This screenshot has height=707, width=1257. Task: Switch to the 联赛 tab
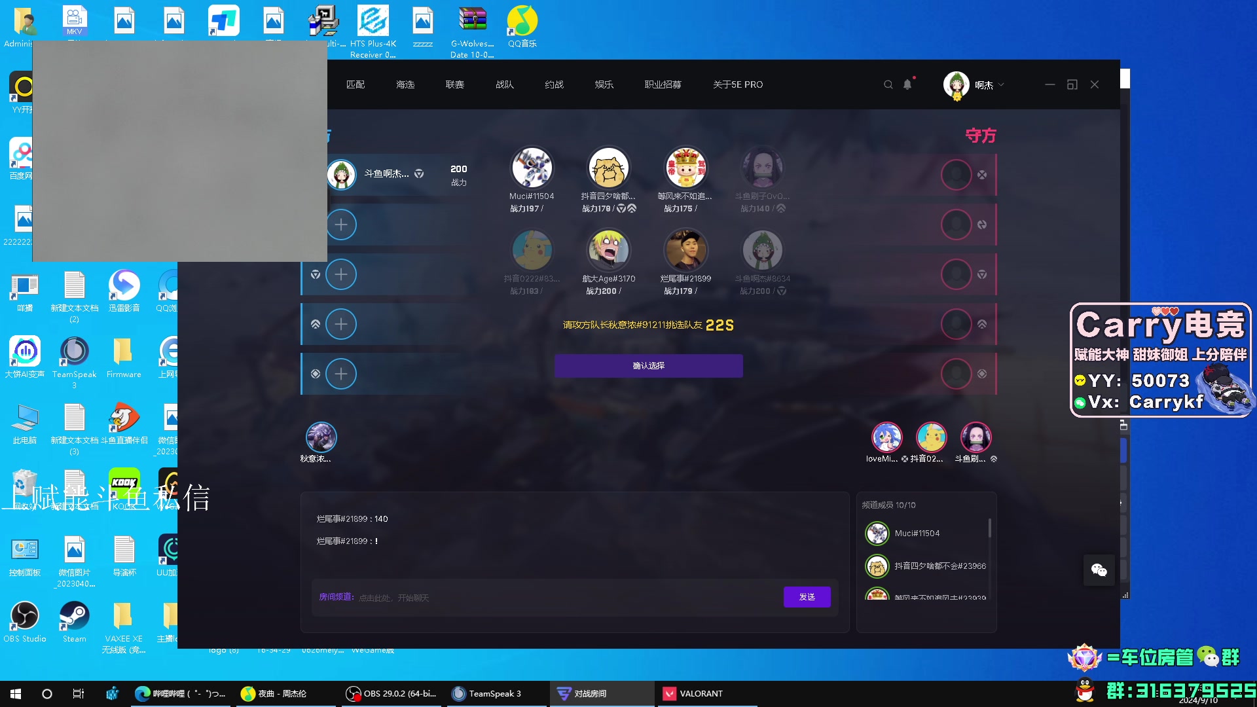pyautogui.click(x=455, y=84)
